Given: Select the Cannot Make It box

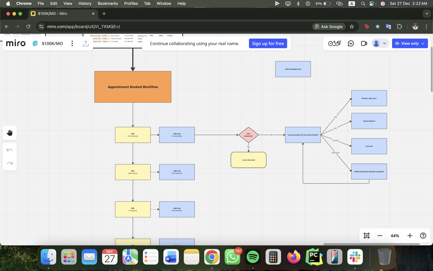Looking at the screenshot, I should tap(369, 121).
